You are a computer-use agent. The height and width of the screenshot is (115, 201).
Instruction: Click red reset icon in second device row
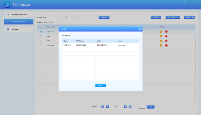pyautogui.click(x=166, y=36)
